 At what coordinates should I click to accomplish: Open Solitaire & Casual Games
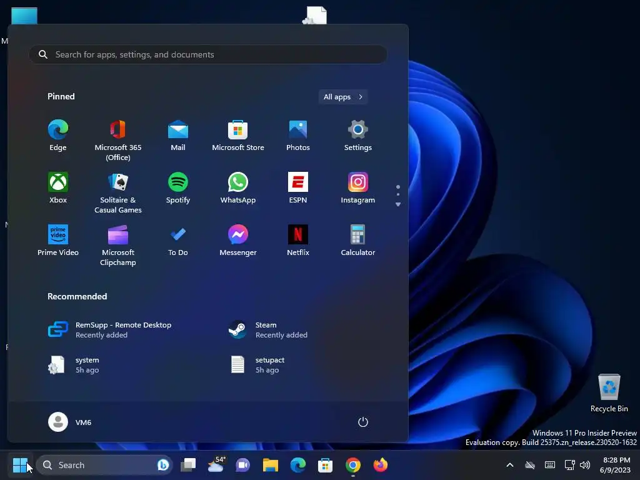pos(118,193)
